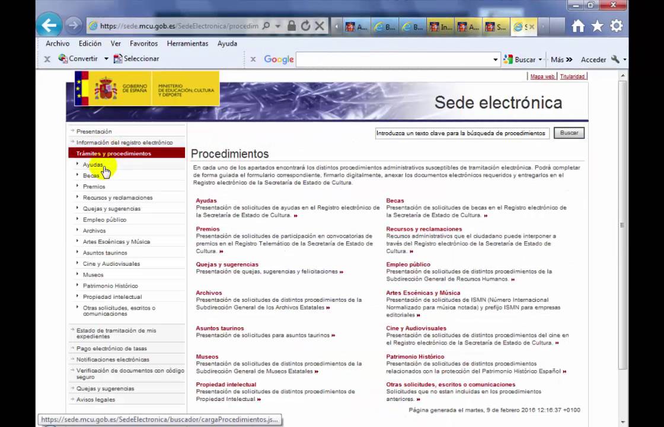664x427 pixels.
Task: Open the Ver menu
Action: (x=116, y=44)
